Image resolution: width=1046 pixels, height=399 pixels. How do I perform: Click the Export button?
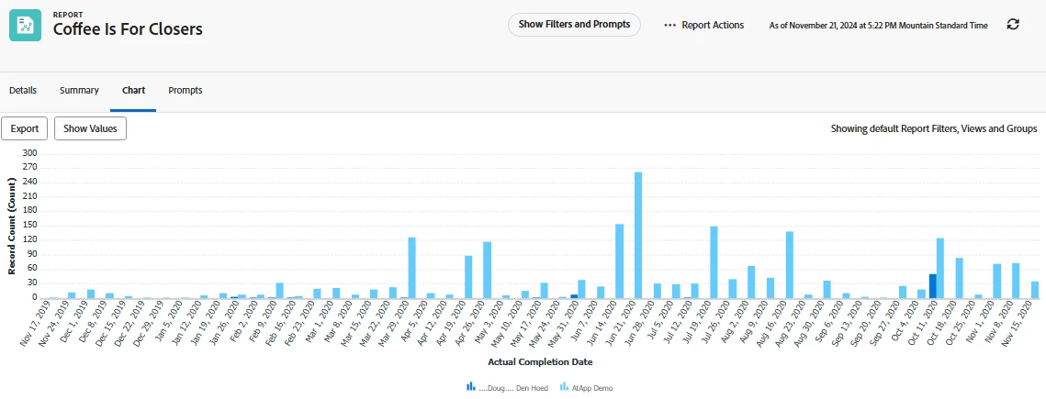coord(25,128)
